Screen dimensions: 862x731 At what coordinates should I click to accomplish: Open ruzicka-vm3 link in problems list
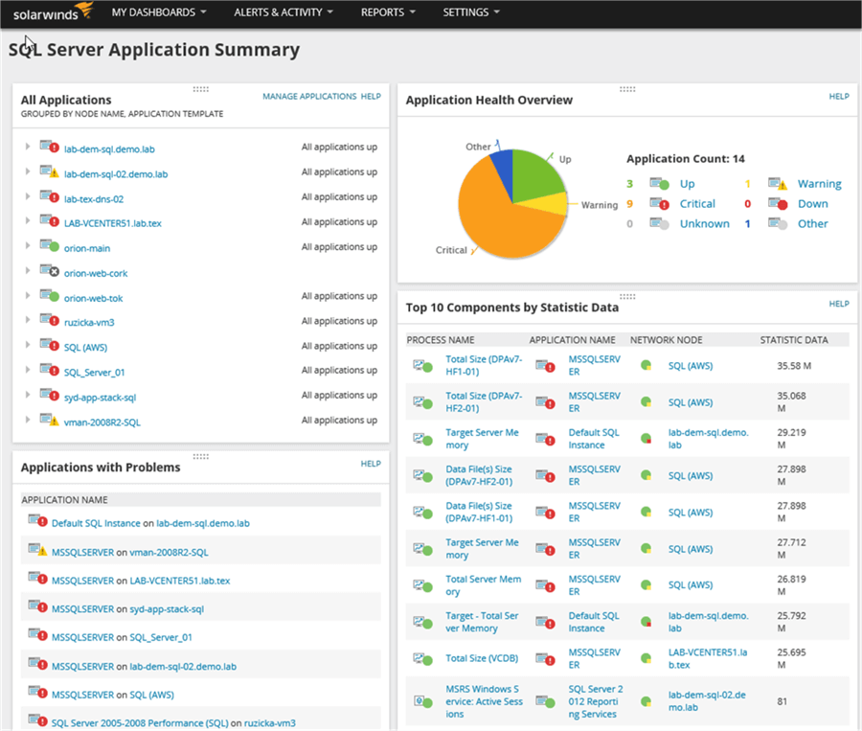[x=270, y=722]
